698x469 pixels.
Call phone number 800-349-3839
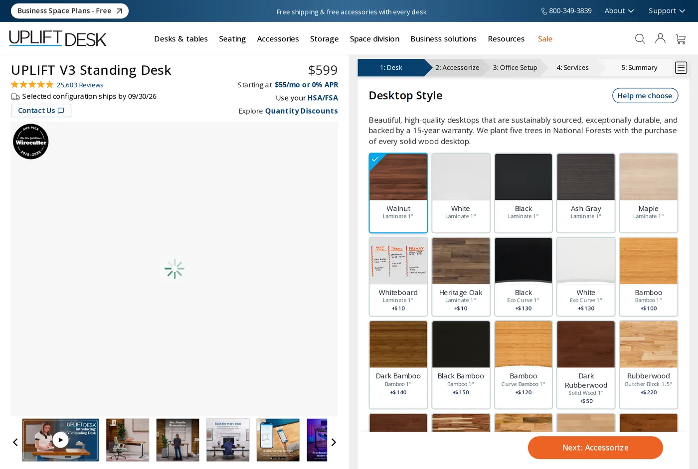566,11
